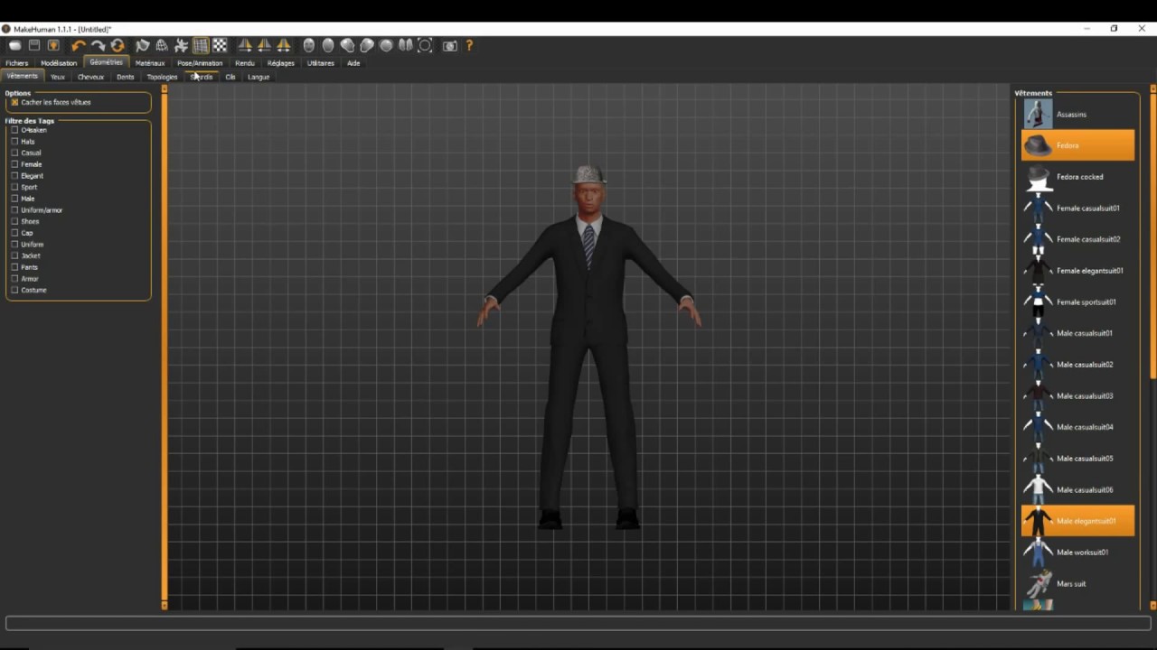Open the Utilitaires tab
This screenshot has height=650, width=1157.
[321, 63]
